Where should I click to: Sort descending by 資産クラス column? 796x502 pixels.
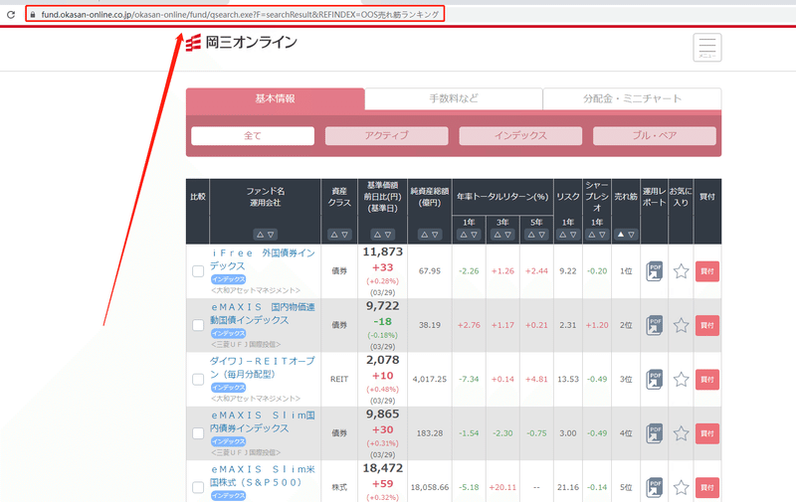(x=344, y=235)
